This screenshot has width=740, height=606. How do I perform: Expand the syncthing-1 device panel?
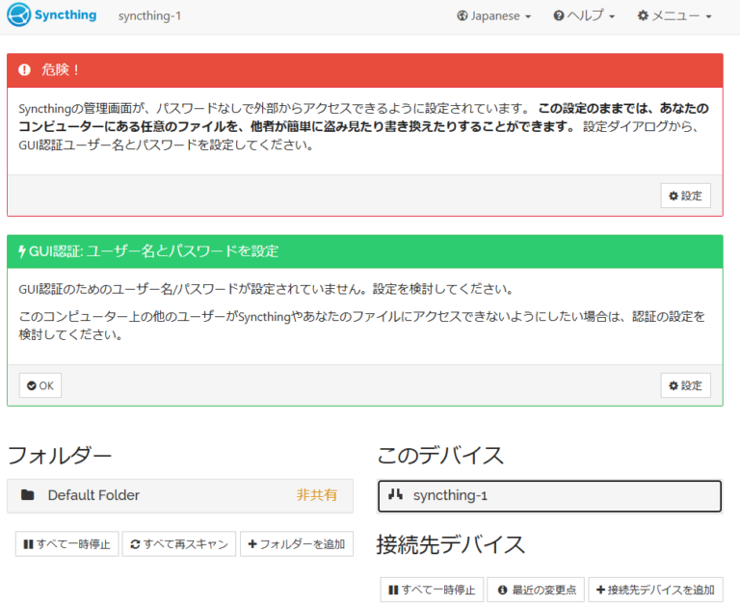pyautogui.click(x=550, y=495)
